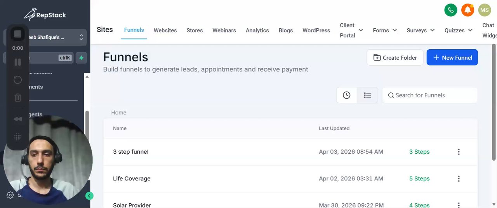Open actions menu for 3 step funnel
The height and width of the screenshot is (208, 497).
[x=459, y=152]
